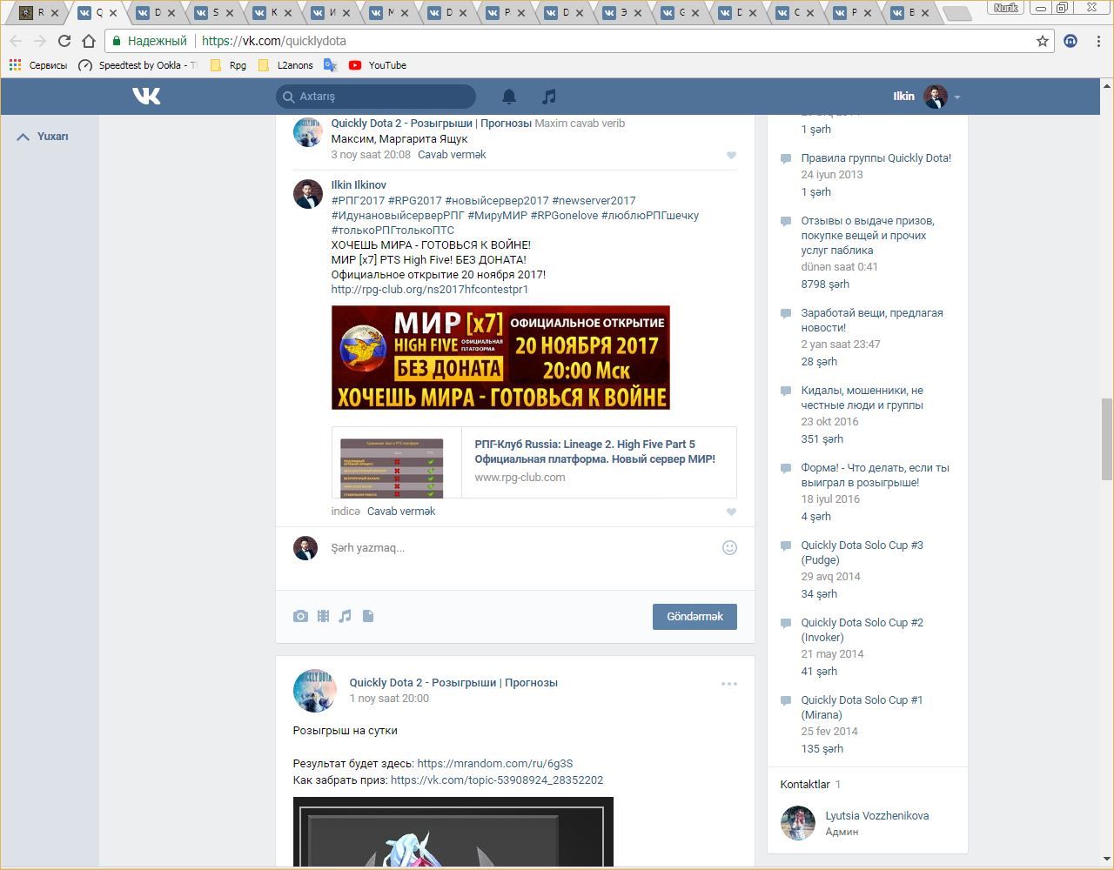Open 'Quickly Dota Solo Cup #3 (Pudge)' topic
The image size is (1114, 870).
862,552
